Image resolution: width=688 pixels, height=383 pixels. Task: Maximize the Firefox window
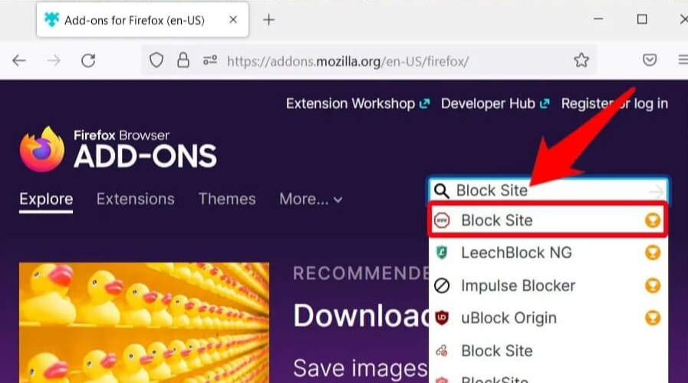pyautogui.click(x=643, y=19)
